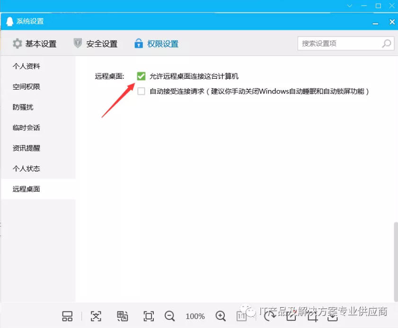Zoom out with the minus magnifier
The width and height of the screenshot is (398, 328).
pyautogui.click(x=170, y=316)
